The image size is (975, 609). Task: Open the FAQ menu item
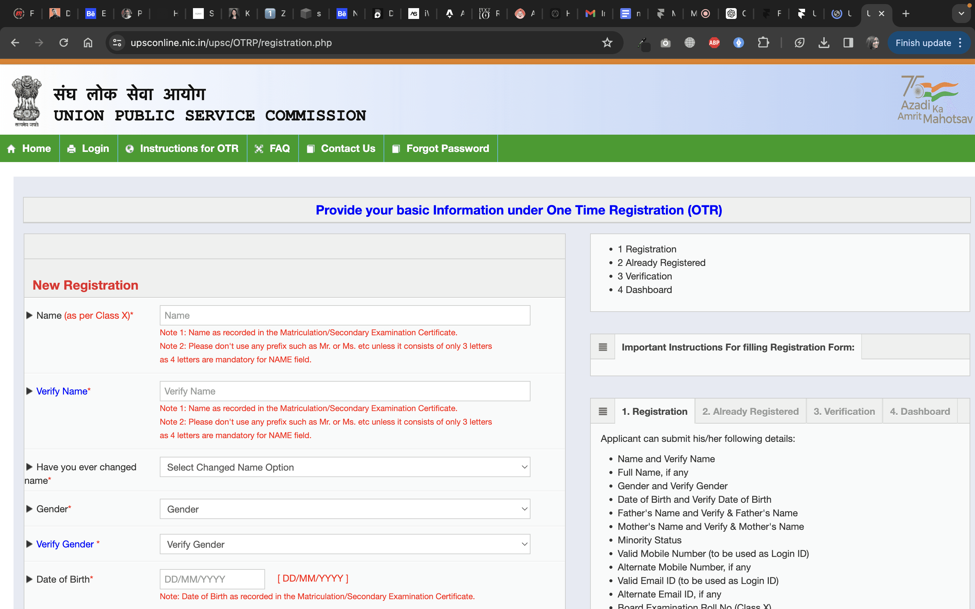point(273,148)
